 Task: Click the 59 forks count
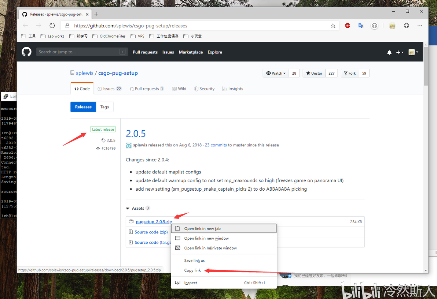point(364,73)
